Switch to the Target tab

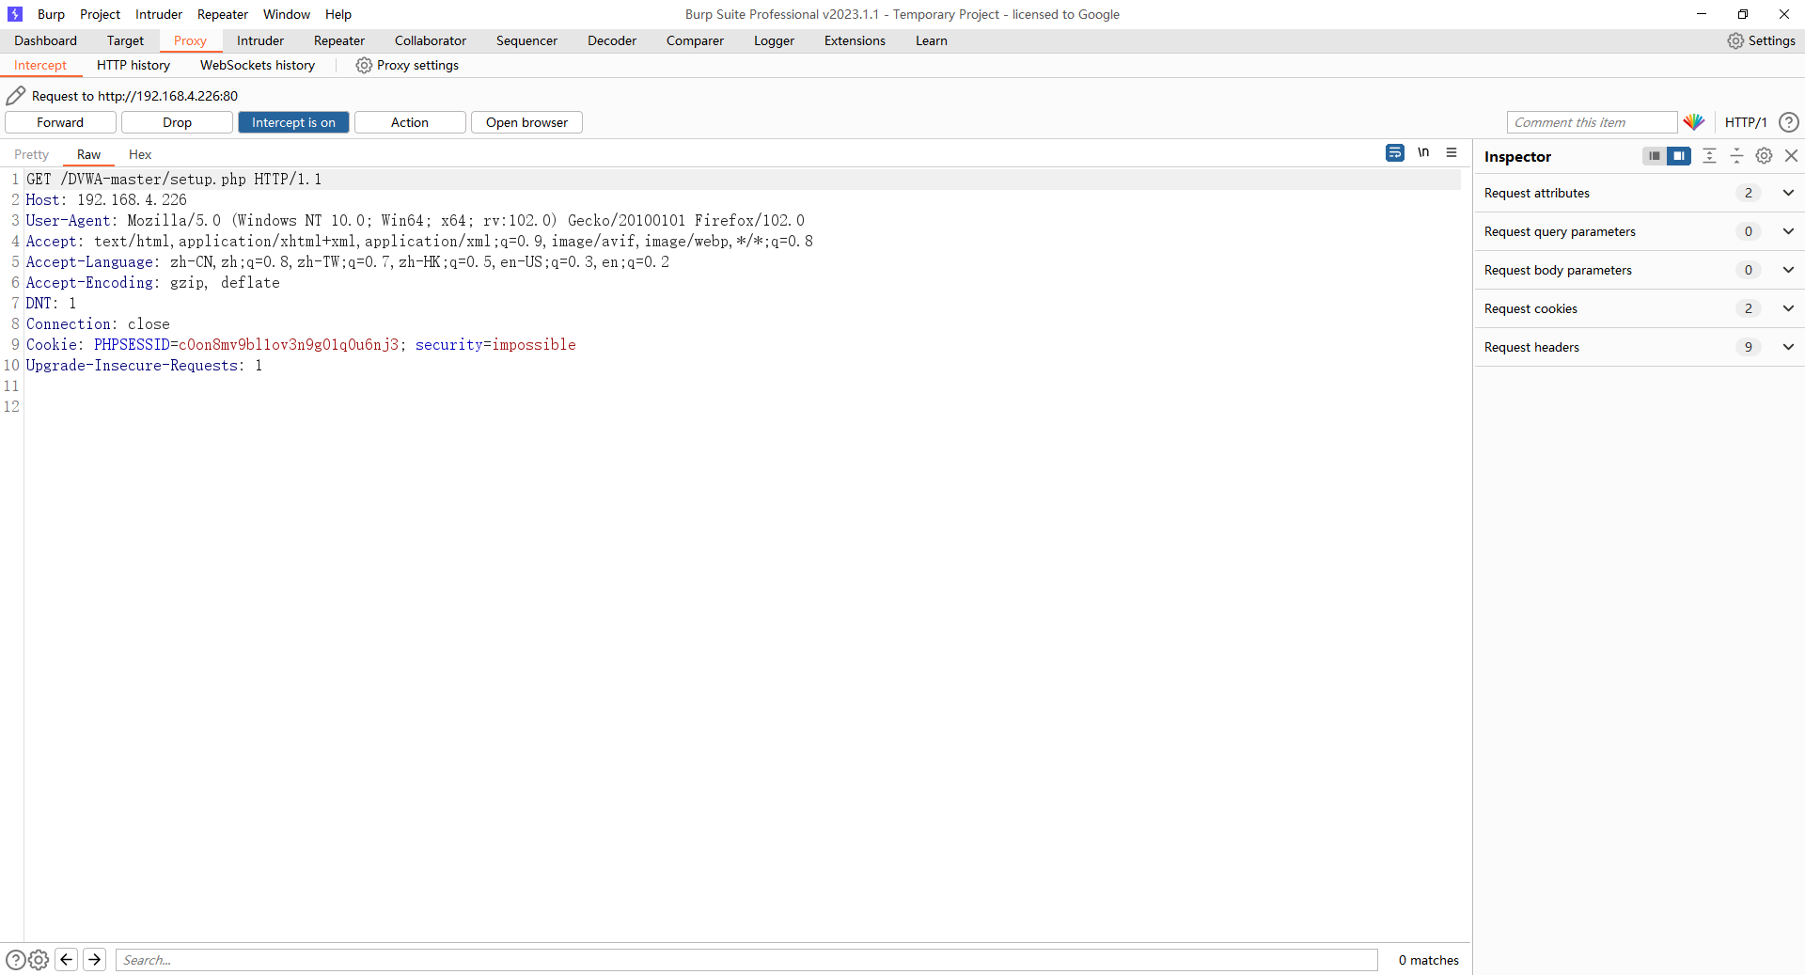tap(125, 40)
